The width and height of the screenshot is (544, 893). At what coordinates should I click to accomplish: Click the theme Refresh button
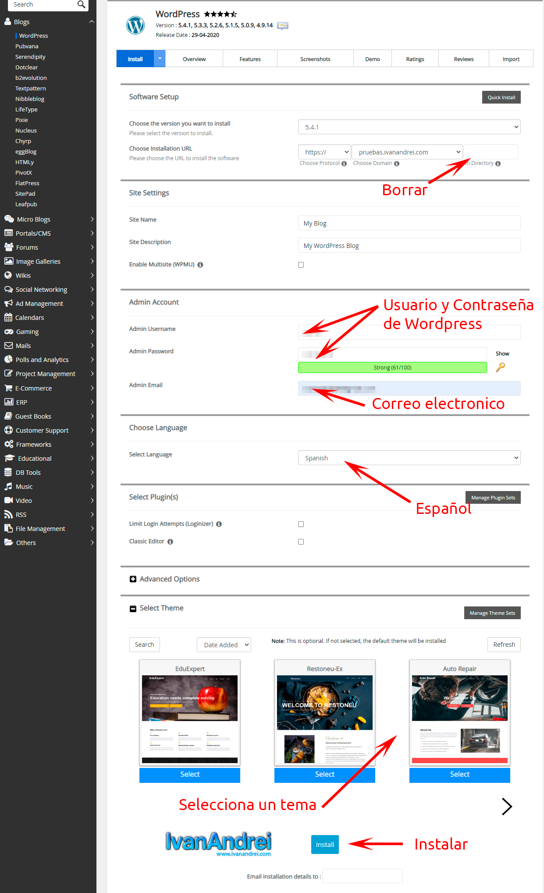click(504, 645)
